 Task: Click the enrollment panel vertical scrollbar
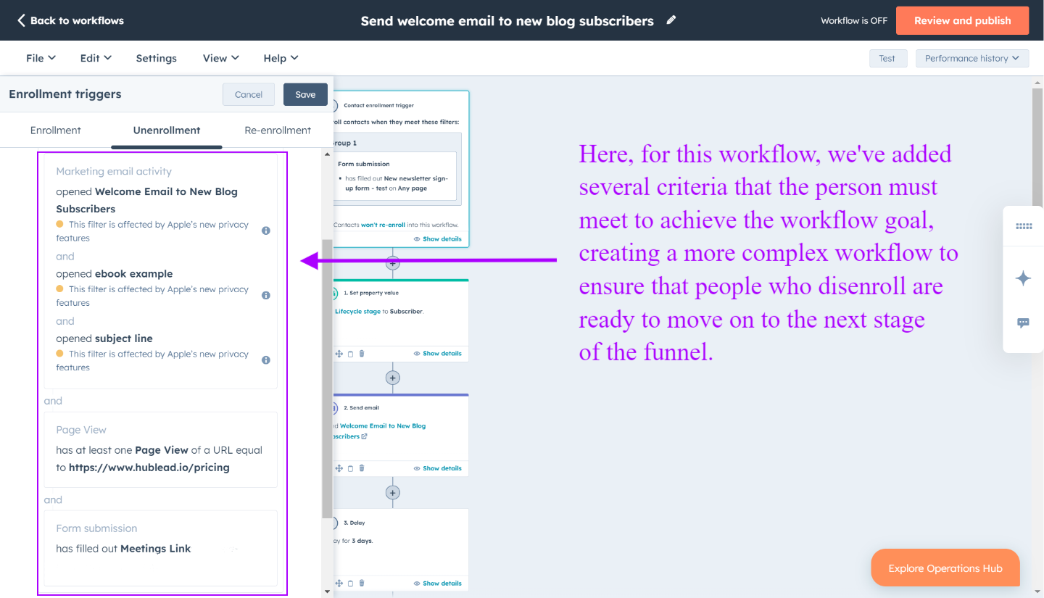coord(327,378)
